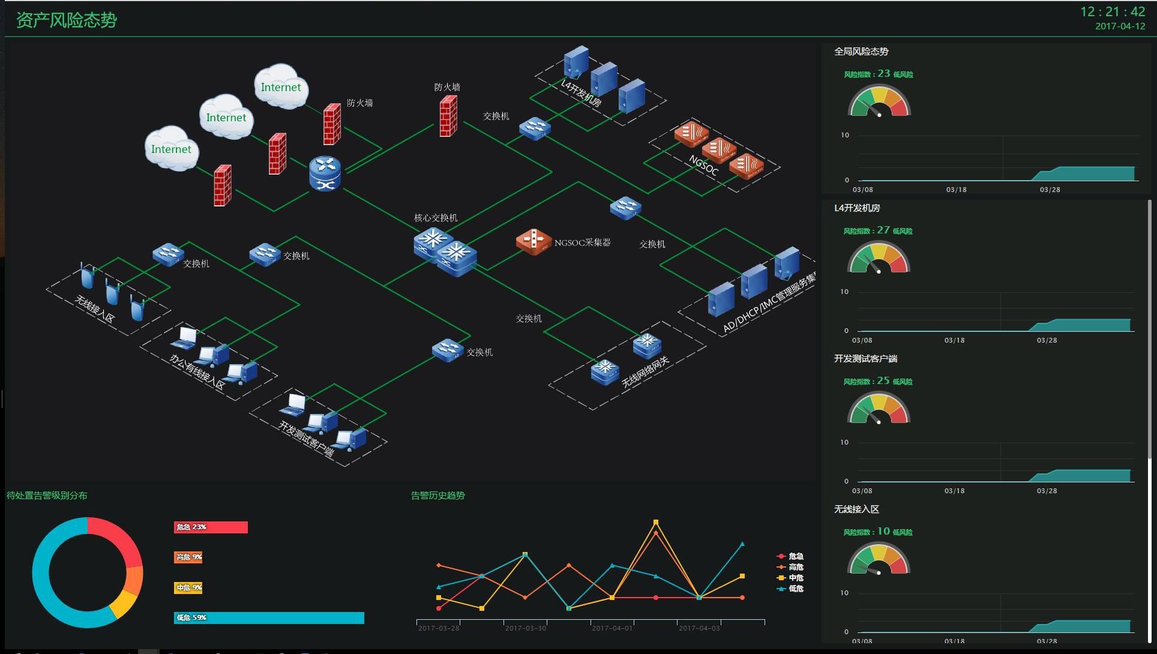Click switch icon above 无线接入区
The width and height of the screenshot is (1157, 654).
coord(168,254)
